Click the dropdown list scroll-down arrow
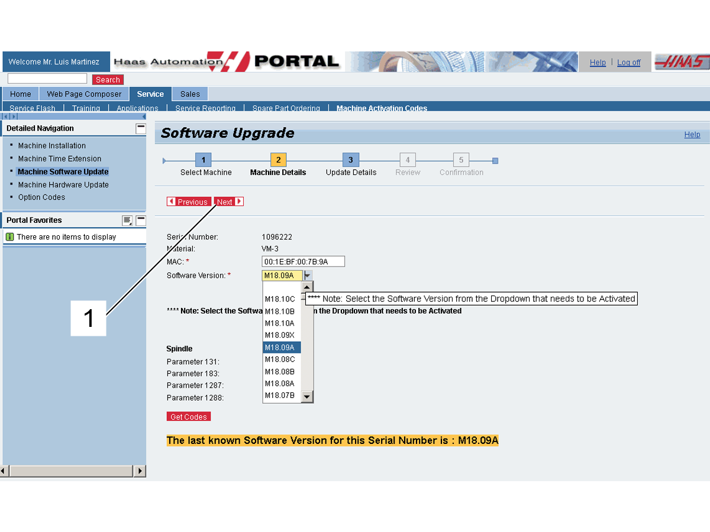The width and height of the screenshot is (710, 532). click(x=307, y=397)
